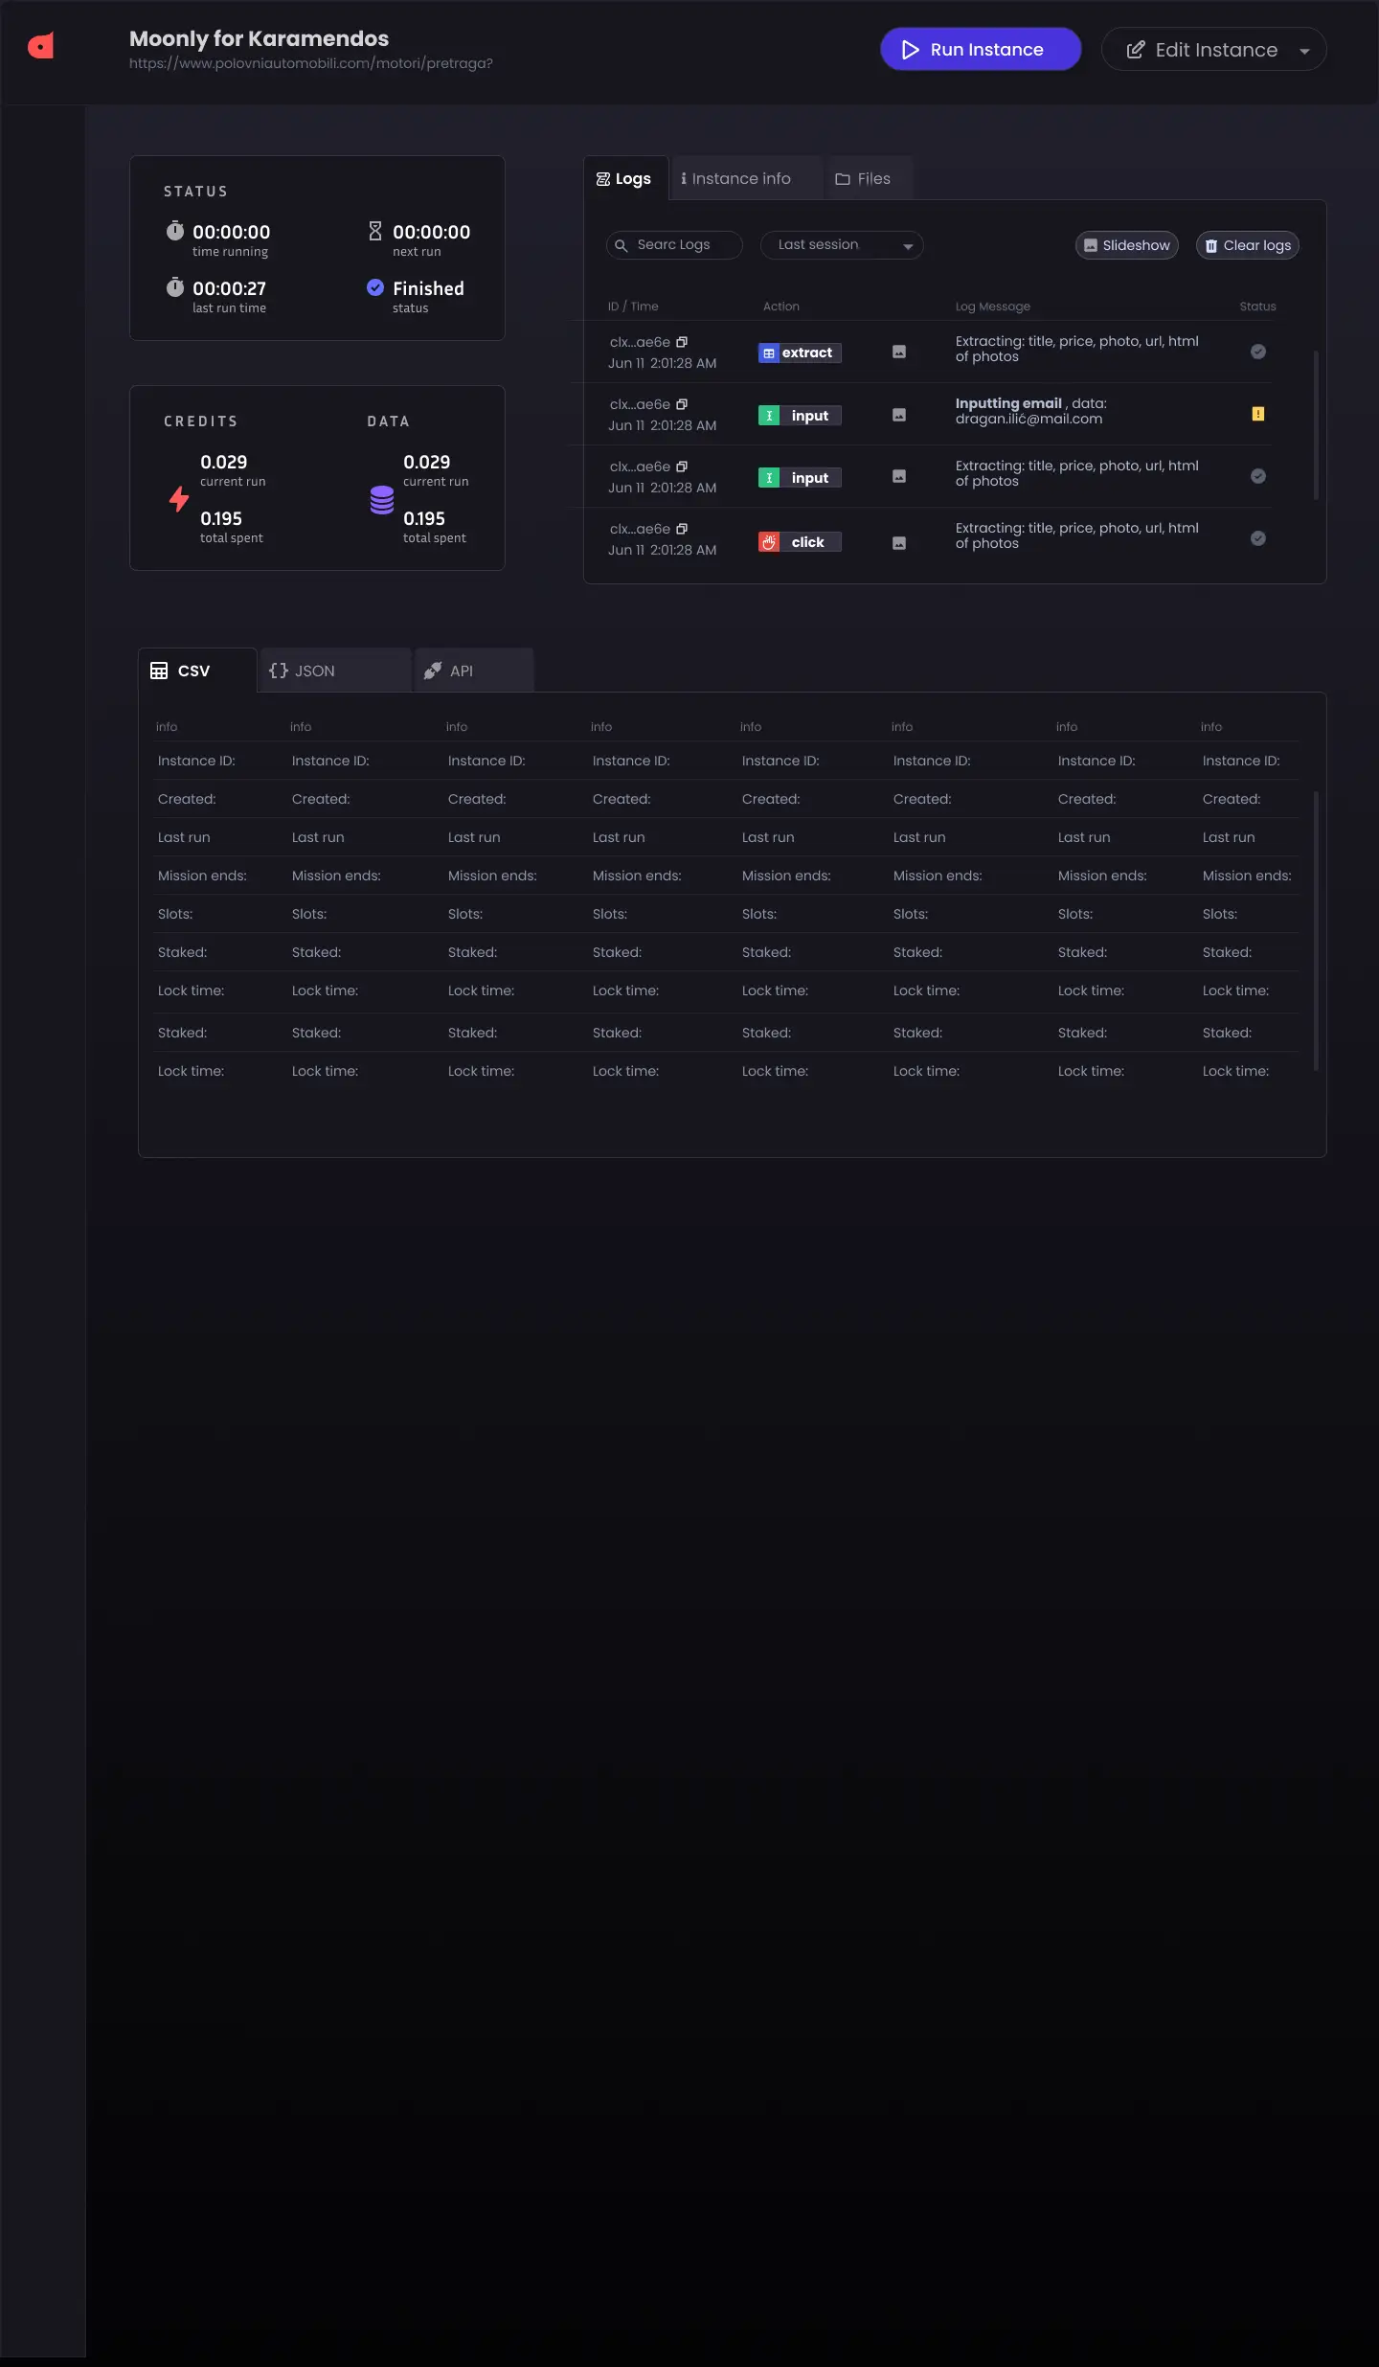Image resolution: width=1379 pixels, height=2367 pixels.
Task: Click the yellow warning status icon
Action: pyautogui.click(x=1258, y=414)
